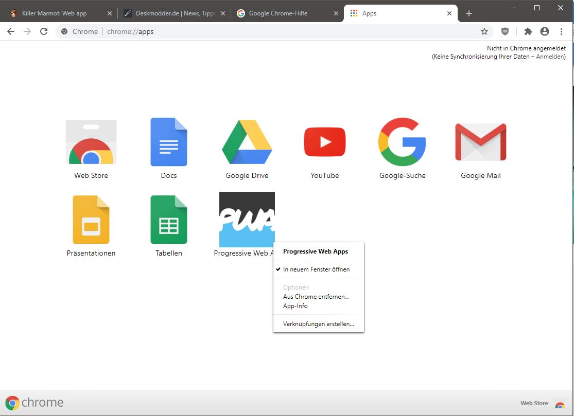Close the Google Chrome-Hilfe tab
The width and height of the screenshot is (574, 416).
tap(336, 13)
